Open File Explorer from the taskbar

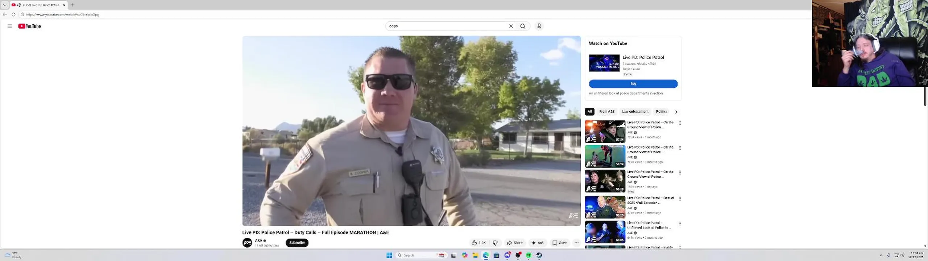point(475,255)
